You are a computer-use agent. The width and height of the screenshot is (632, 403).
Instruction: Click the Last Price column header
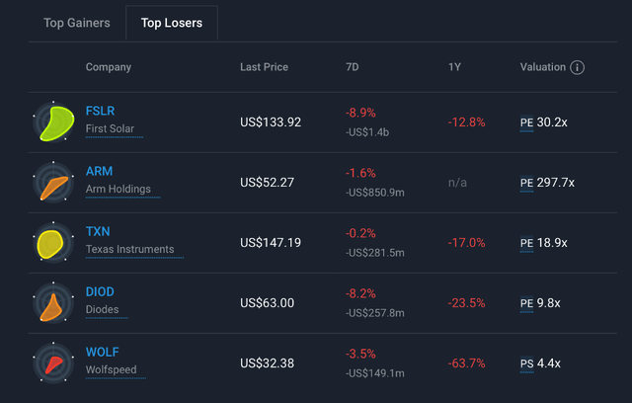pyautogui.click(x=264, y=67)
